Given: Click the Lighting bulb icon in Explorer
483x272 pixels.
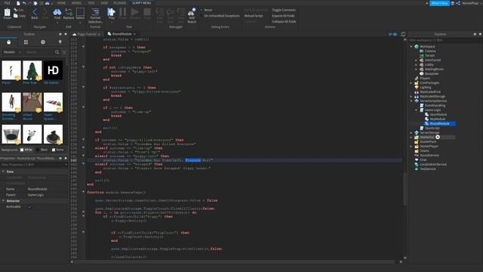Looking at the screenshot, I should click(417, 88).
